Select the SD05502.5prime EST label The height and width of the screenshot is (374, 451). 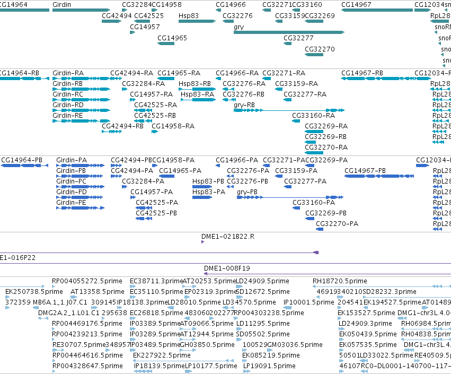tap(263, 334)
